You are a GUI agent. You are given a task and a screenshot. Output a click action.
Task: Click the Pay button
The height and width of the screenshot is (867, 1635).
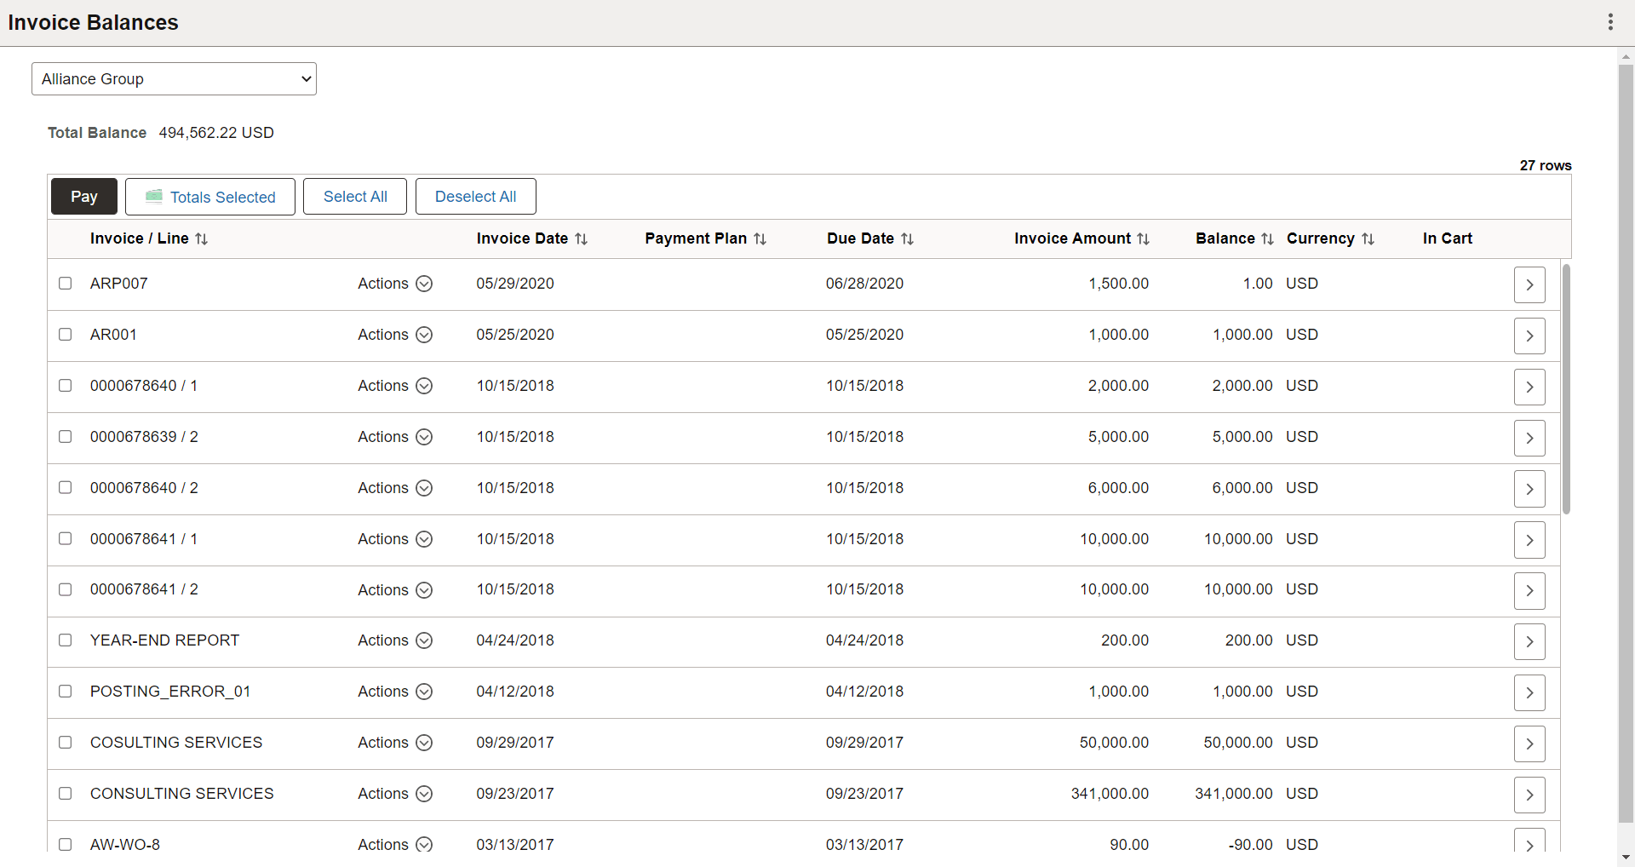coord(83,196)
